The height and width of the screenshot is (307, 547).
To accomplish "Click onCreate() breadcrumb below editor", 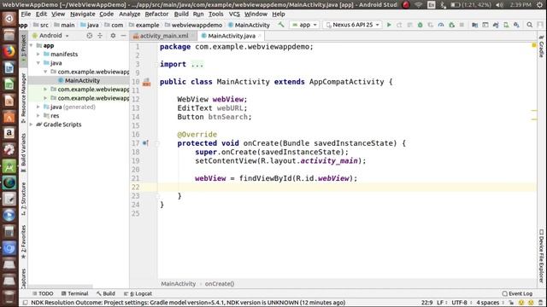I will click(x=220, y=284).
